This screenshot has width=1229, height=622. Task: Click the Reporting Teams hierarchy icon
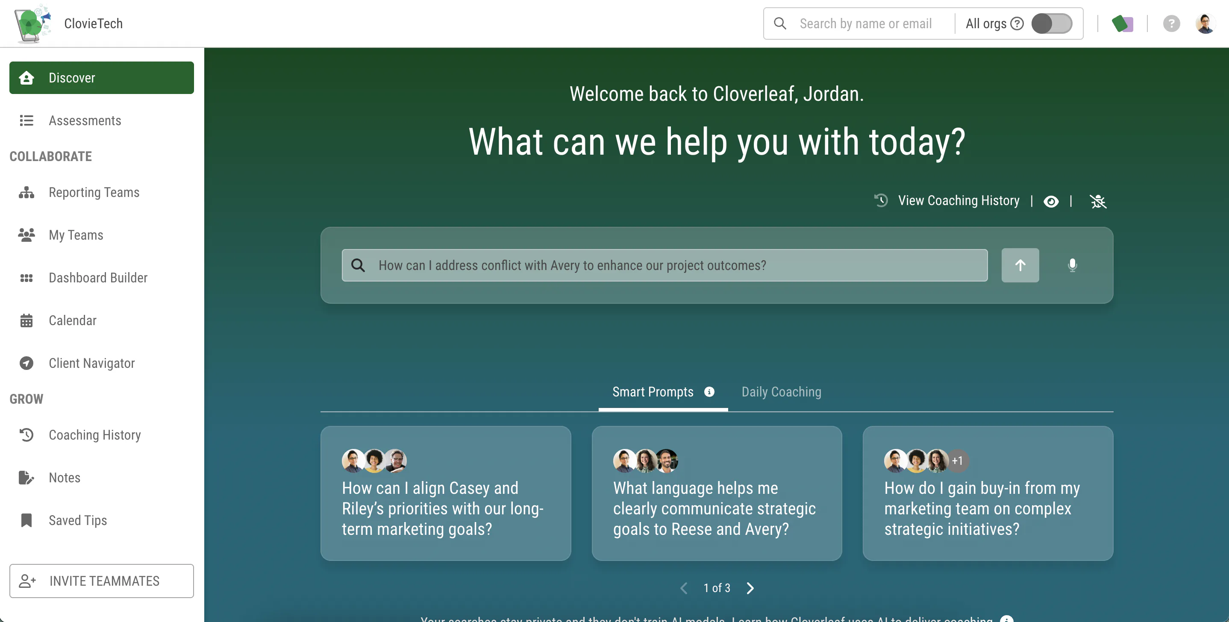(x=26, y=192)
